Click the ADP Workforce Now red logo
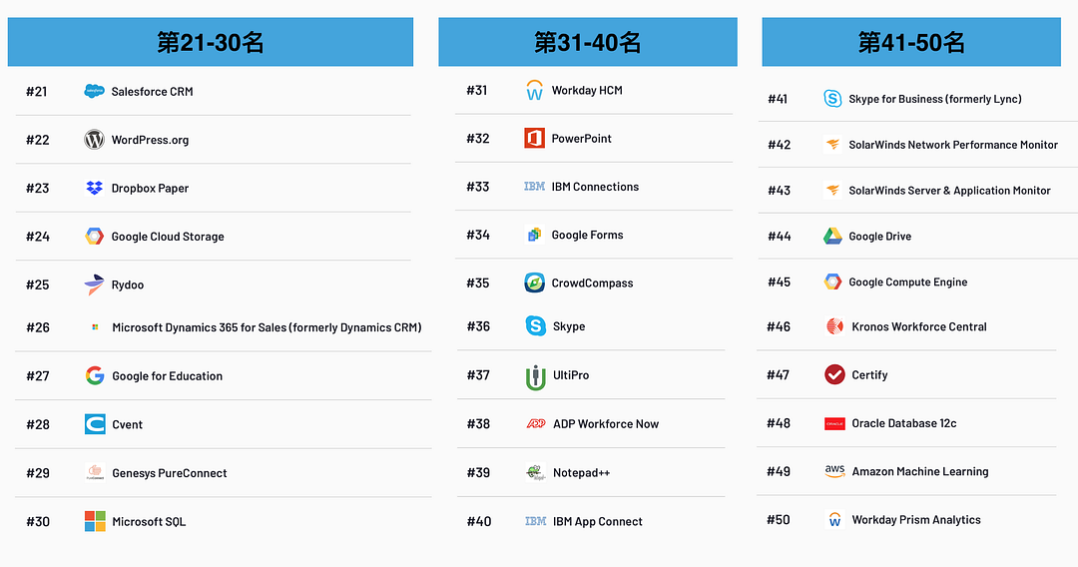The width and height of the screenshot is (1078, 567). [x=536, y=423]
